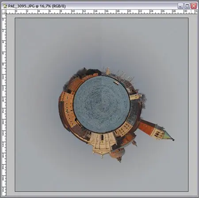Click the 20 mark on horizontal ruler
199x198 pixels.
click(129, 11)
